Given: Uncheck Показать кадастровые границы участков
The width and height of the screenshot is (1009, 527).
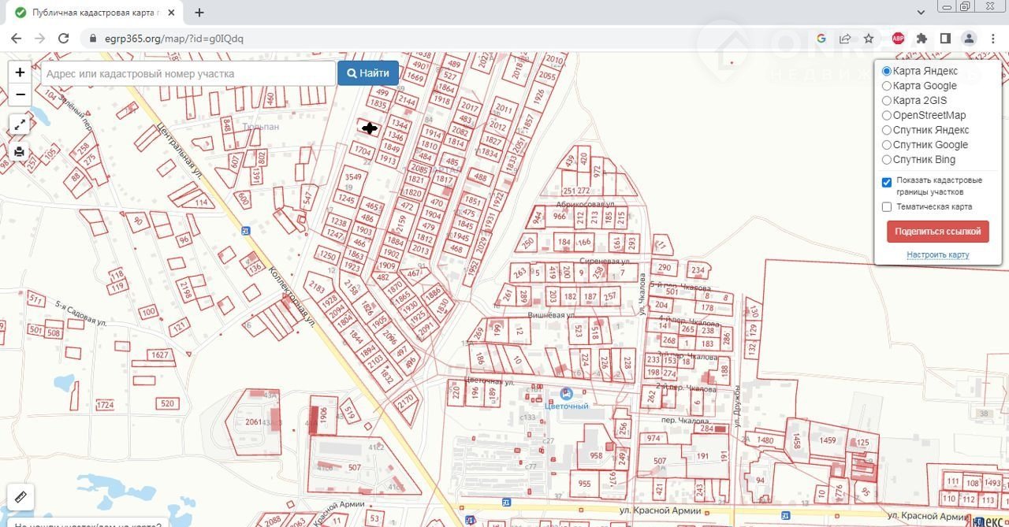Looking at the screenshot, I should click(887, 183).
